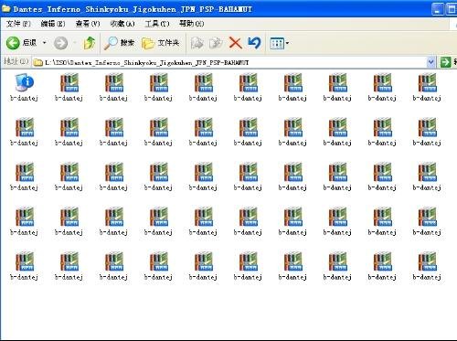Select second b-dantej archive in top row
Screen dimensions: 457x341
point(69,87)
